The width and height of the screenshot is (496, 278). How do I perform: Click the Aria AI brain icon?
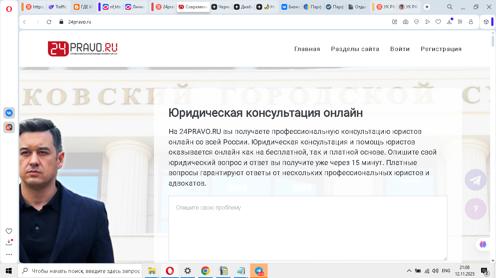pos(483,244)
